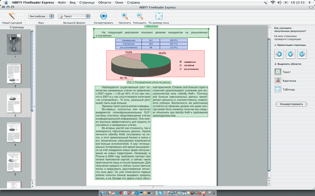Click the Новый сценарий wand icon
This screenshot has width=315, height=196.
pyautogui.click(x=12, y=16)
